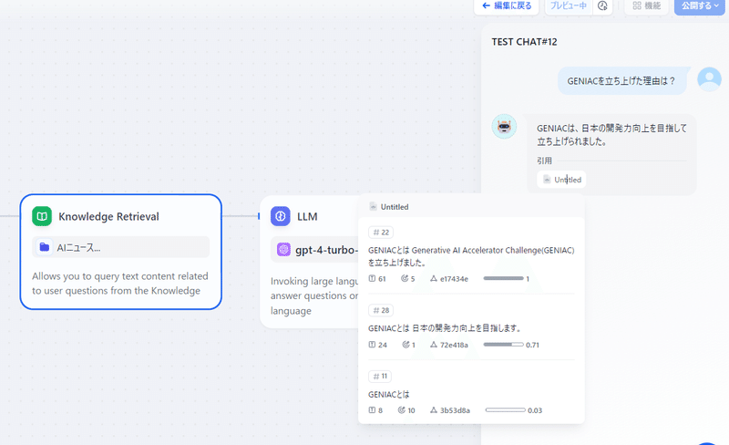The width and height of the screenshot is (729, 445).
Task: Click the character count icon beside 61
Action: pos(372,278)
